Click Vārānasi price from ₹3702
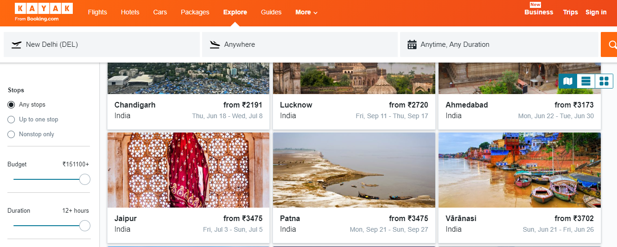 574,218
